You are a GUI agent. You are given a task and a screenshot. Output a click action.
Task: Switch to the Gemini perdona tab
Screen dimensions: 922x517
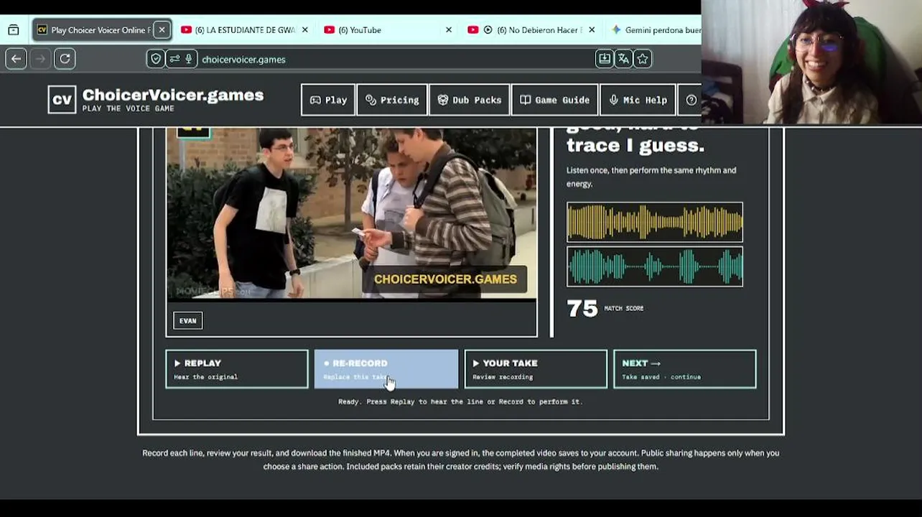point(653,29)
